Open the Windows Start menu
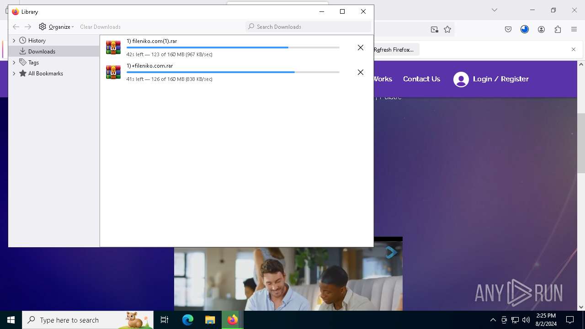 (11, 320)
